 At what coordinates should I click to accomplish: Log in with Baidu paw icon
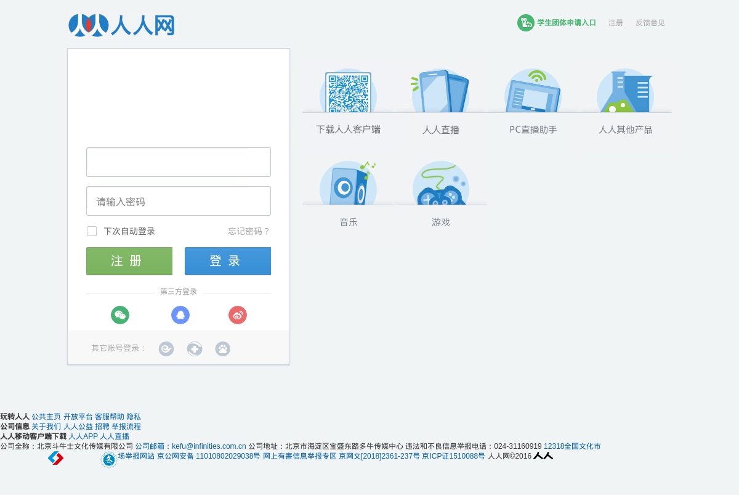[x=223, y=349]
